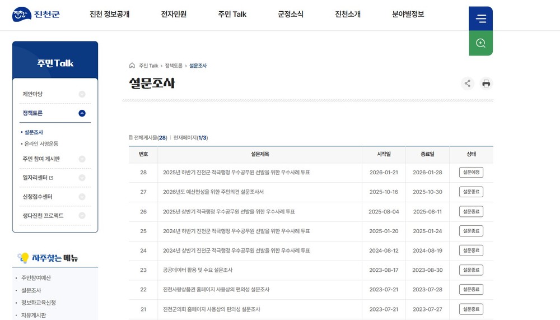Viewport: 560px width, 320px height.
Task: Open survey 진천군의회 홈페이지 편의성 설문조사
Action: 212,309
